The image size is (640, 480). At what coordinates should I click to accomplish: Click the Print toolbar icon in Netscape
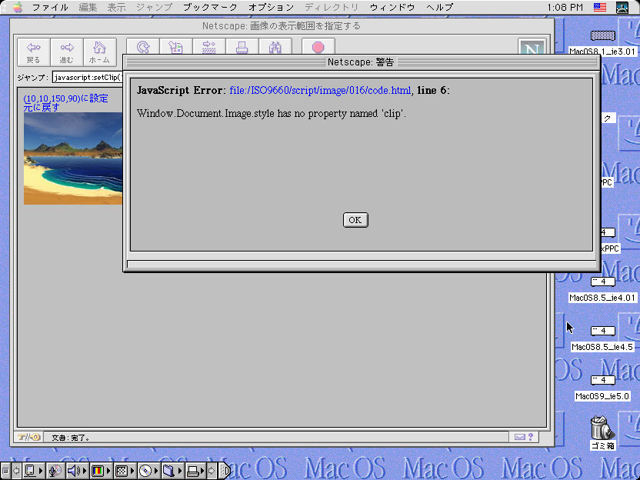pos(242,48)
